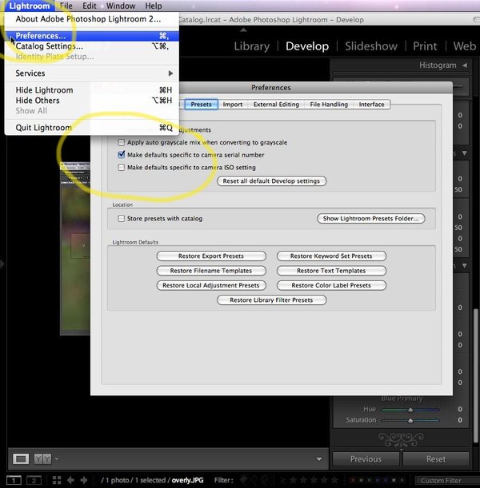Click the left panel reveal arrow
This screenshot has height=488, width=480.
click(x=3, y=262)
